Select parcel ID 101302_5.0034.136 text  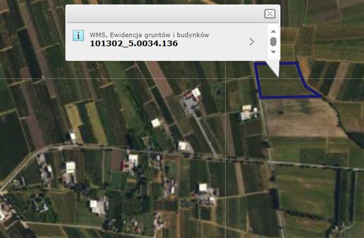pos(134,44)
